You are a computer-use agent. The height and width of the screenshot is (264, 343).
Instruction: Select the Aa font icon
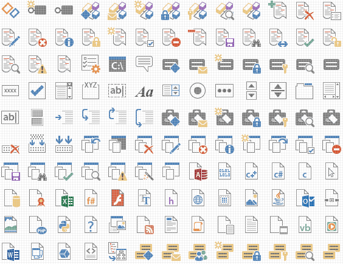click(144, 91)
